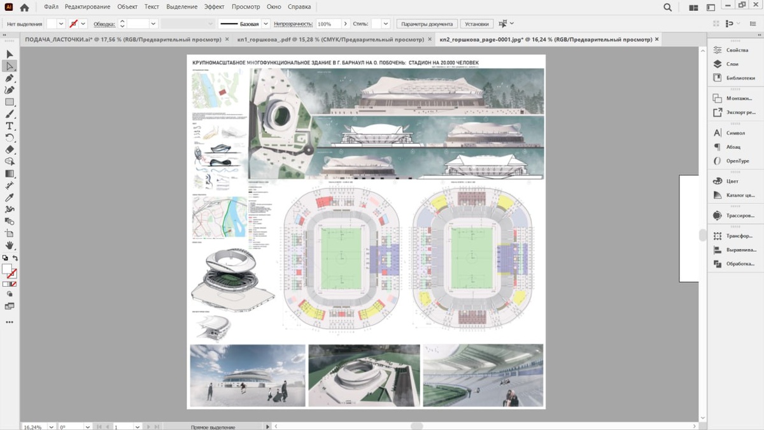The height and width of the screenshot is (430, 764).
Task: Click the Обводка stroke label link
Action: point(104,24)
